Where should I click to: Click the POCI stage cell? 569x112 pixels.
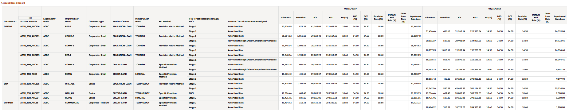tap(191, 93)
